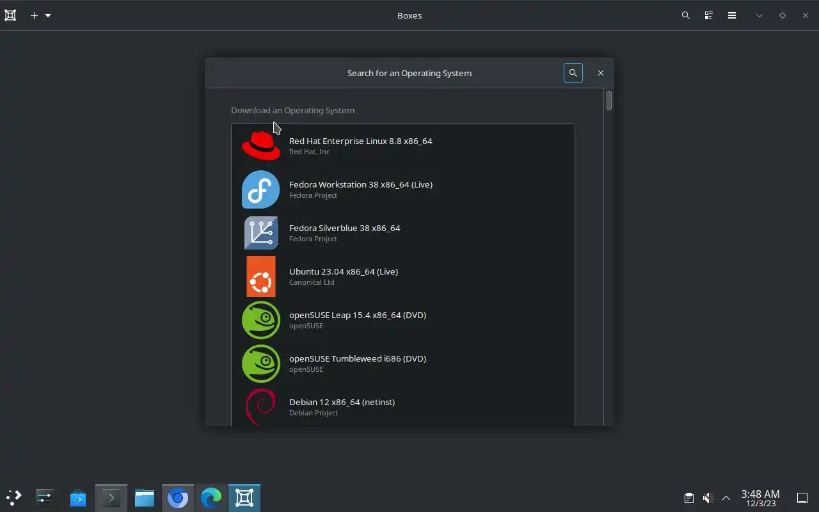The image size is (819, 512).
Task: Open Konsole terminal from the taskbar
Action: [111, 497]
